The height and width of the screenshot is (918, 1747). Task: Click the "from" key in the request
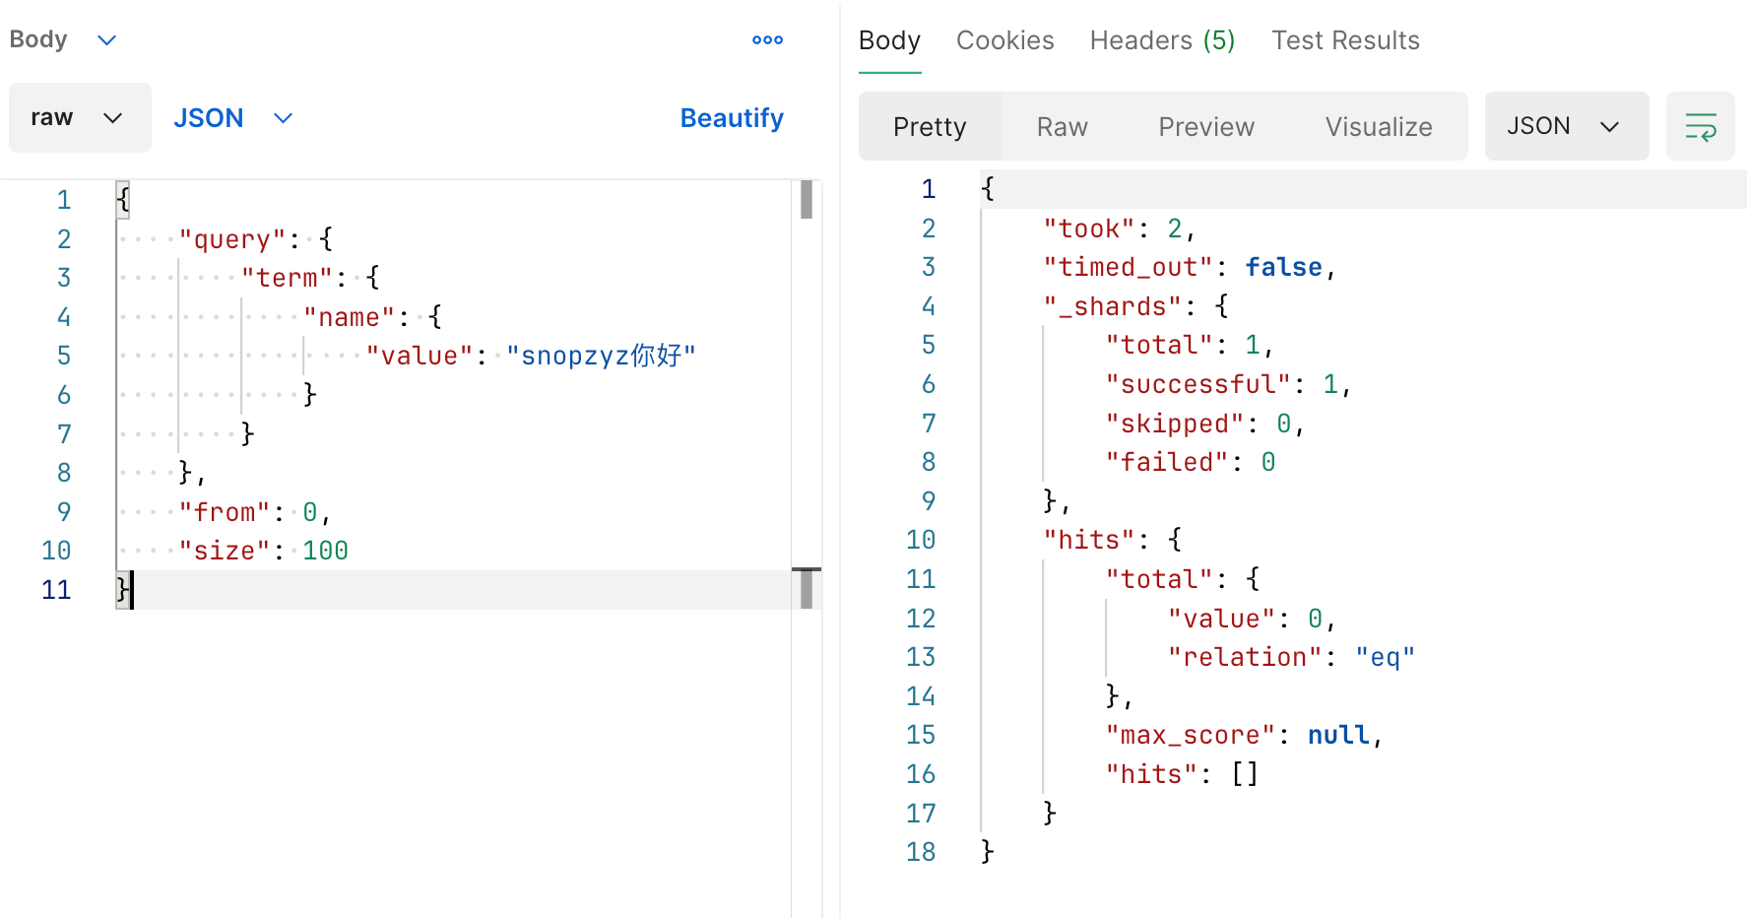[225, 512]
